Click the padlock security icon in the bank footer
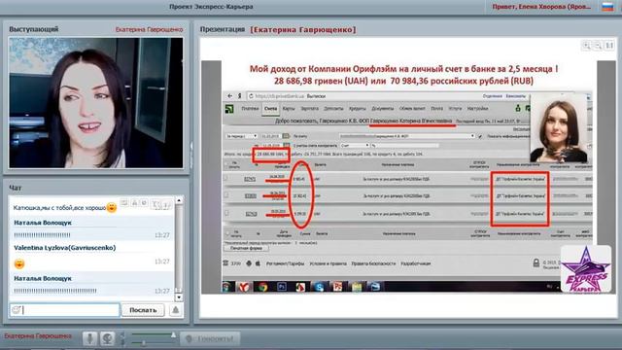 (x=536, y=262)
